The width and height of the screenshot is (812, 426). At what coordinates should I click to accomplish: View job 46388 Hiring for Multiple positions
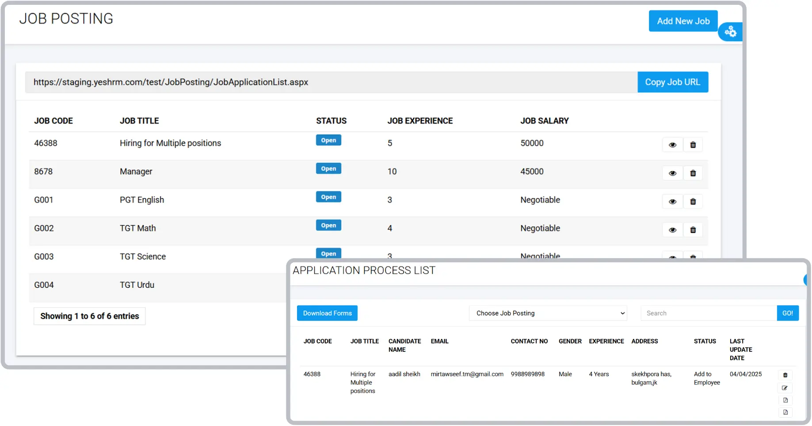[672, 145]
